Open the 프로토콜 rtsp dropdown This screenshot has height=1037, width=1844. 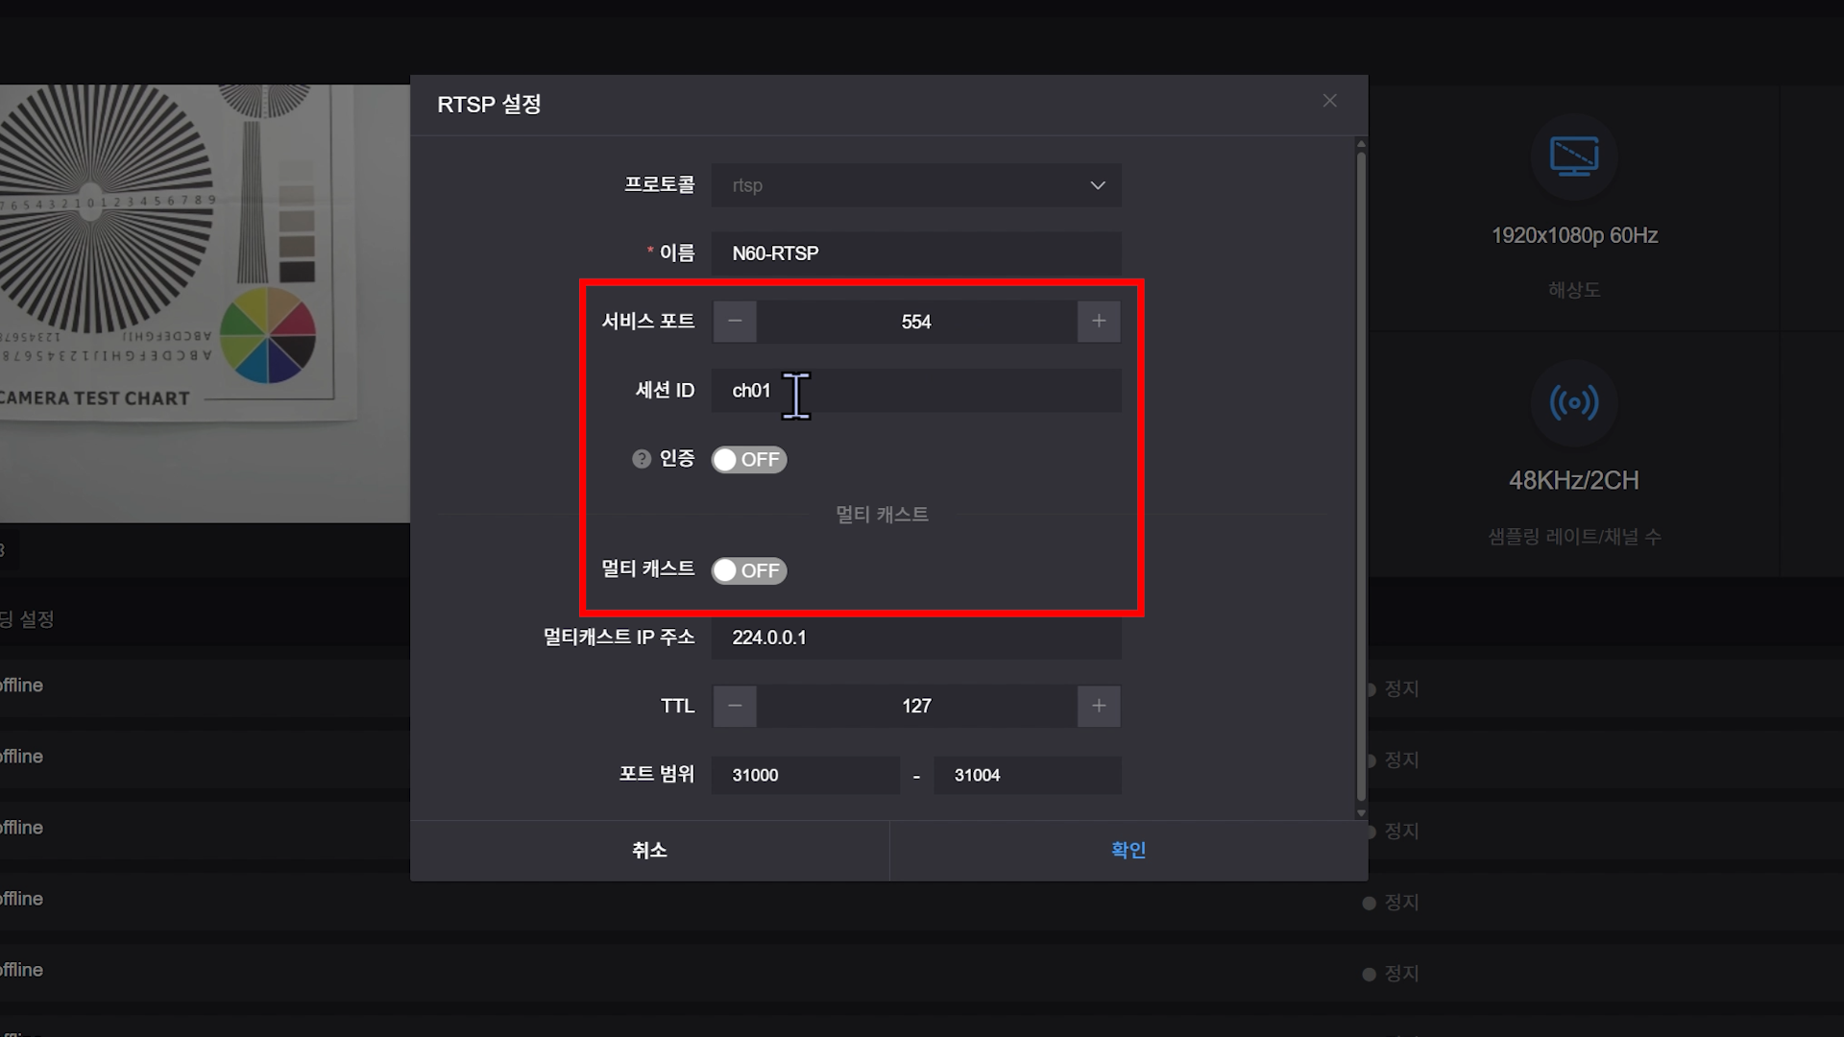[x=915, y=185]
